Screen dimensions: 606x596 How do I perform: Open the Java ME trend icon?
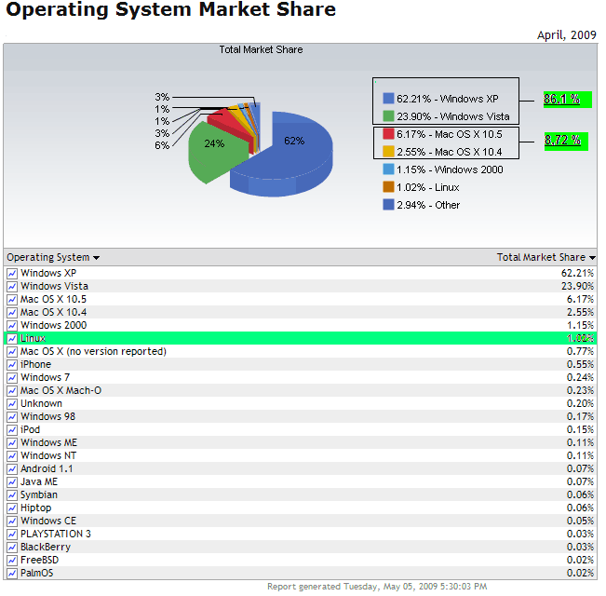12,482
